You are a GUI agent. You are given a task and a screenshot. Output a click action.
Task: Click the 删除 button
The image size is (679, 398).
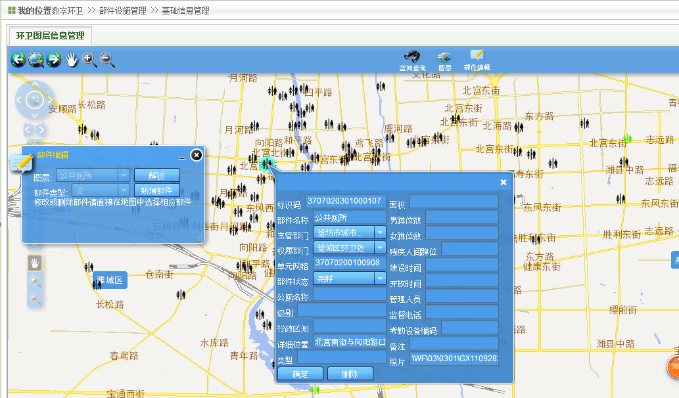pyautogui.click(x=350, y=374)
